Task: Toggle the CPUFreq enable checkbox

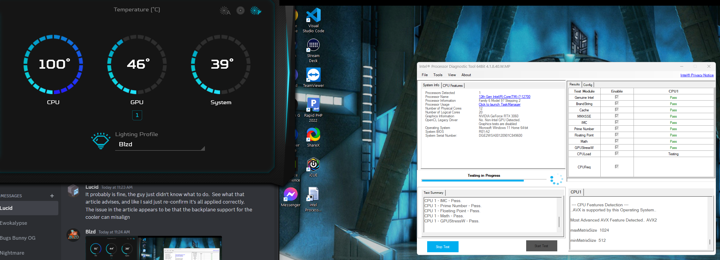Action: (617, 167)
